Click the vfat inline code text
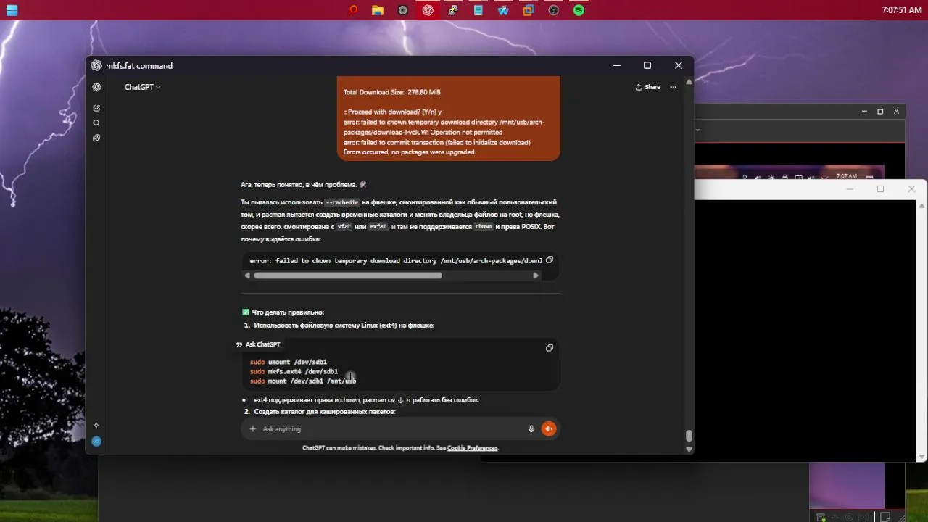Screen dimensions: 928x522 pyautogui.click(x=344, y=226)
